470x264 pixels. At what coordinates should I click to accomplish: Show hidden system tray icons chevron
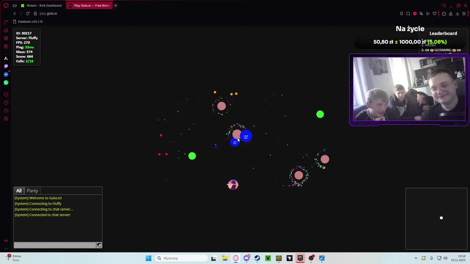point(416,258)
